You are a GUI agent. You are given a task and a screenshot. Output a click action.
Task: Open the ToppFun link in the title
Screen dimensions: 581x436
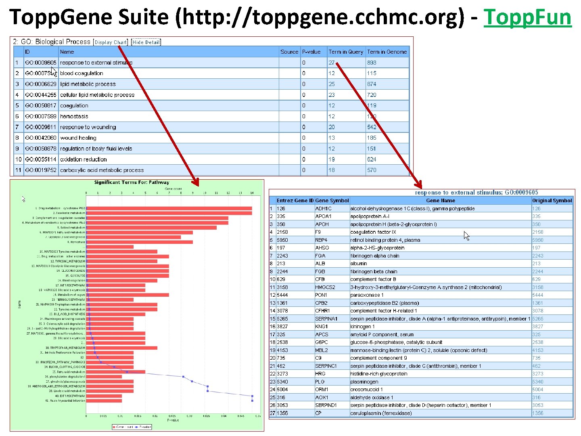tap(527, 17)
